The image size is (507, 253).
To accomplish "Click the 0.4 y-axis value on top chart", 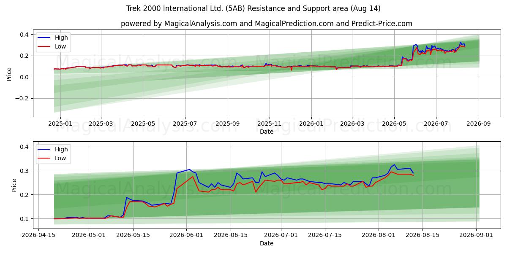I will point(24,34).
